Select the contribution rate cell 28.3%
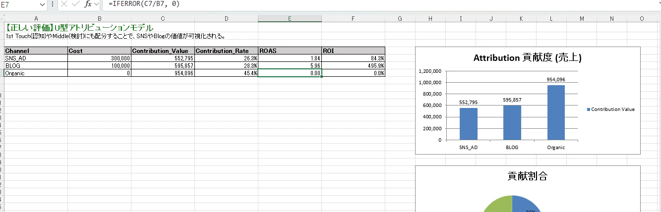The image size is (661, 212). (x=226, y=65)
